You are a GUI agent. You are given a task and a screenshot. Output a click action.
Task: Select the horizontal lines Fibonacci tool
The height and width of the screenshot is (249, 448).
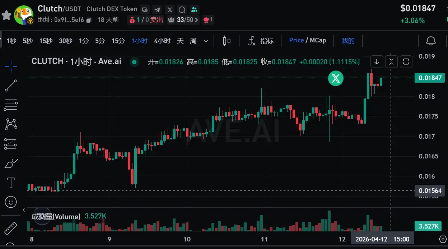click(x=11, y=105)
